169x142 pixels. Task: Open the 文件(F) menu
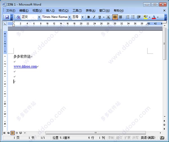coord(11,11)
